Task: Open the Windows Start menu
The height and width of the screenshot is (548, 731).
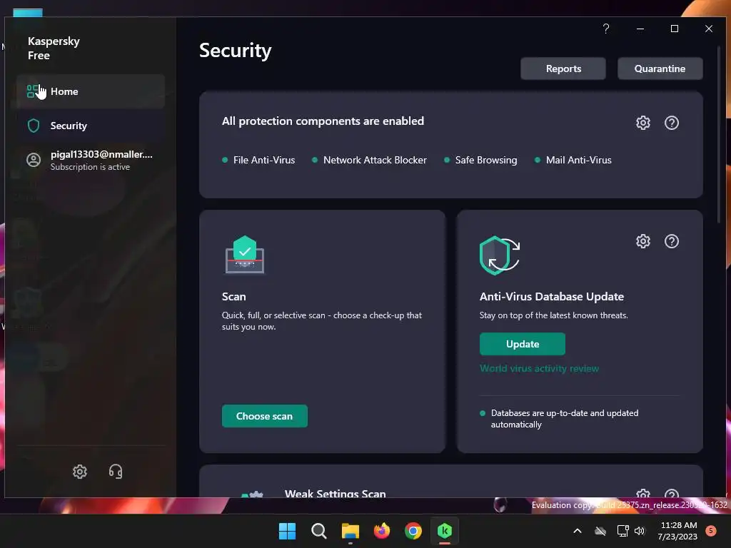Action: click(x=287, y=531)
